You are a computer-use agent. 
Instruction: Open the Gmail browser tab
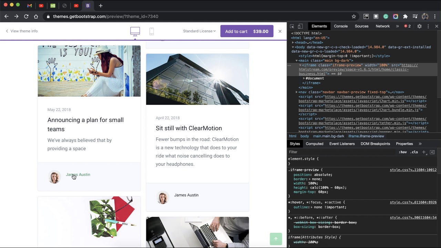point(29,6)
